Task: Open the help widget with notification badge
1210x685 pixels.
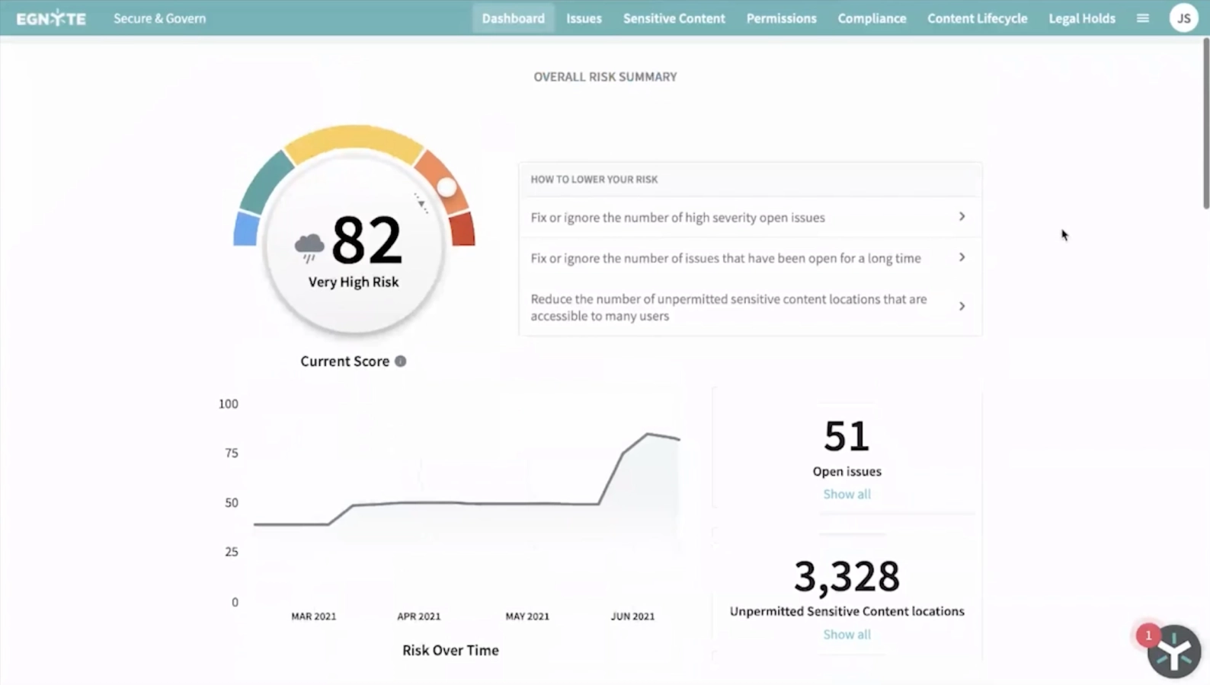Action: click(x=1173, y=652)
